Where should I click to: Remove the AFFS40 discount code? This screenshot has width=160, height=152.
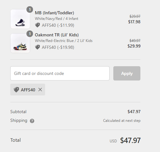(x=40, y=90)
